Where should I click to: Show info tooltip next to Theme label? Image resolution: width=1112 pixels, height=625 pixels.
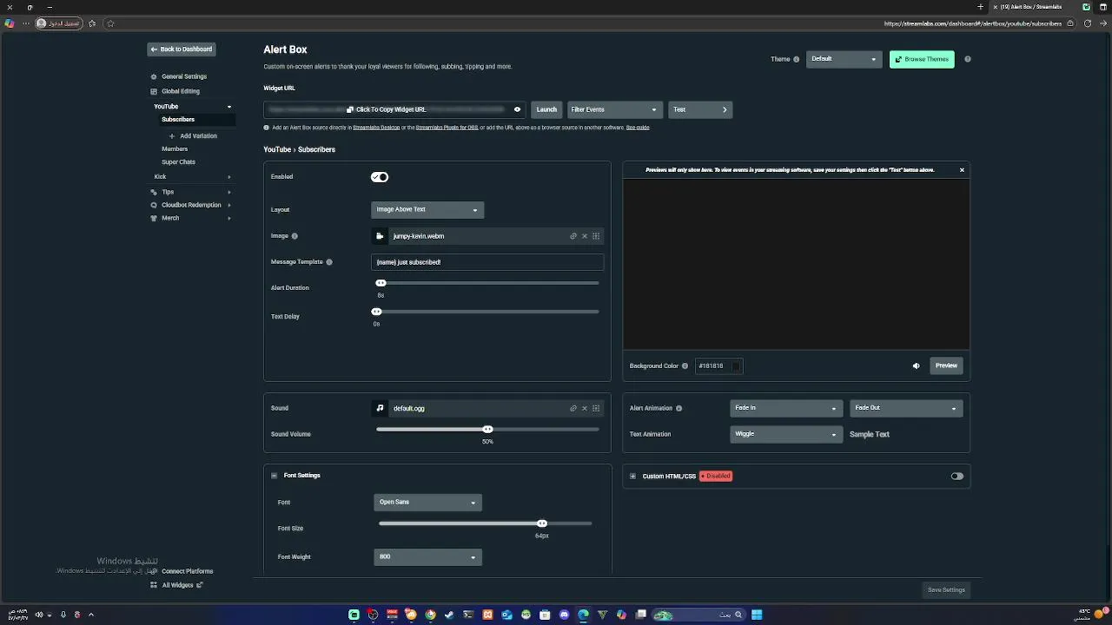tap(796, 60)
